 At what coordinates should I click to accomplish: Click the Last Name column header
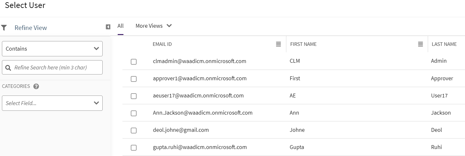[444, 44]
